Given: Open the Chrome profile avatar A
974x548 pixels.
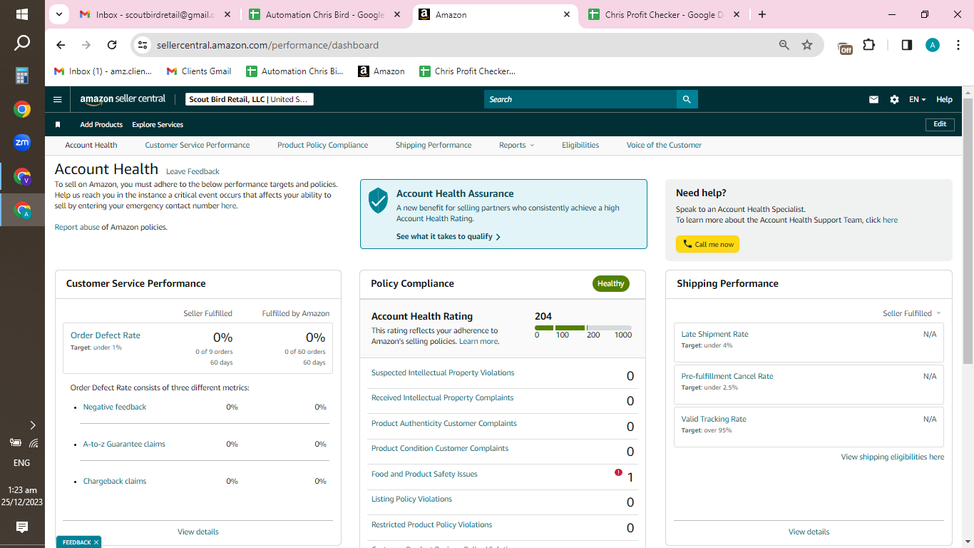Looking at the screenshot, I should (933, 45).
